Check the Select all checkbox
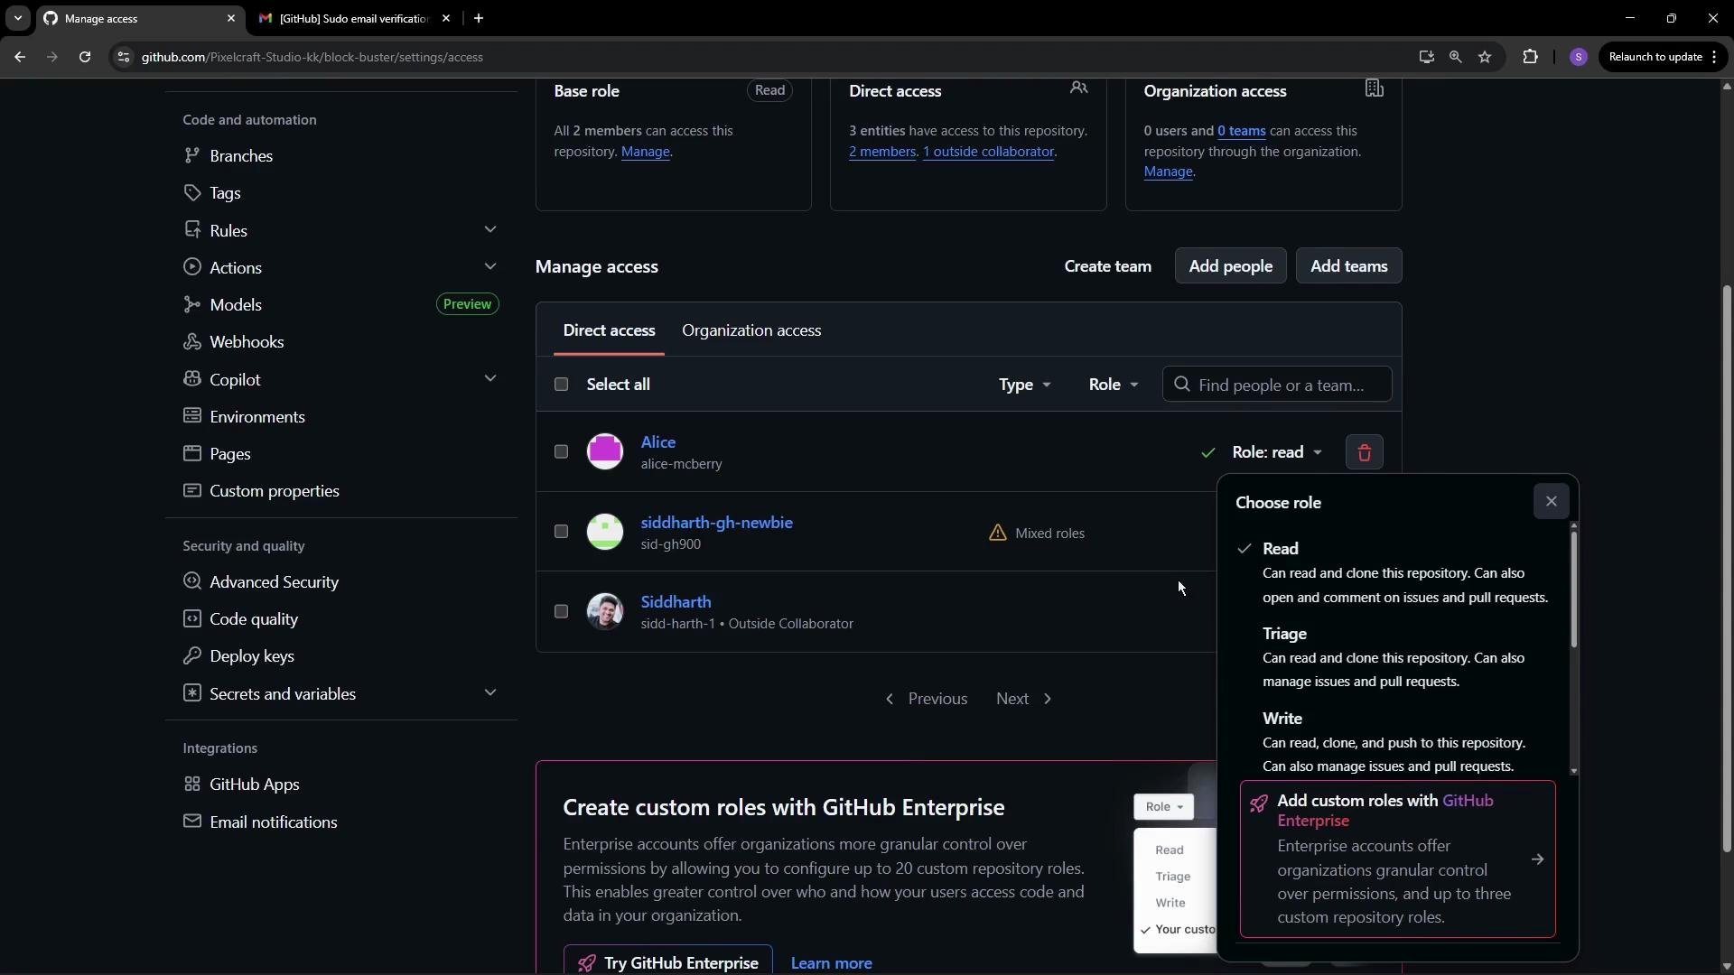Image resolution: width=1734 pixels, height=975 pixels. pos(561,385)
